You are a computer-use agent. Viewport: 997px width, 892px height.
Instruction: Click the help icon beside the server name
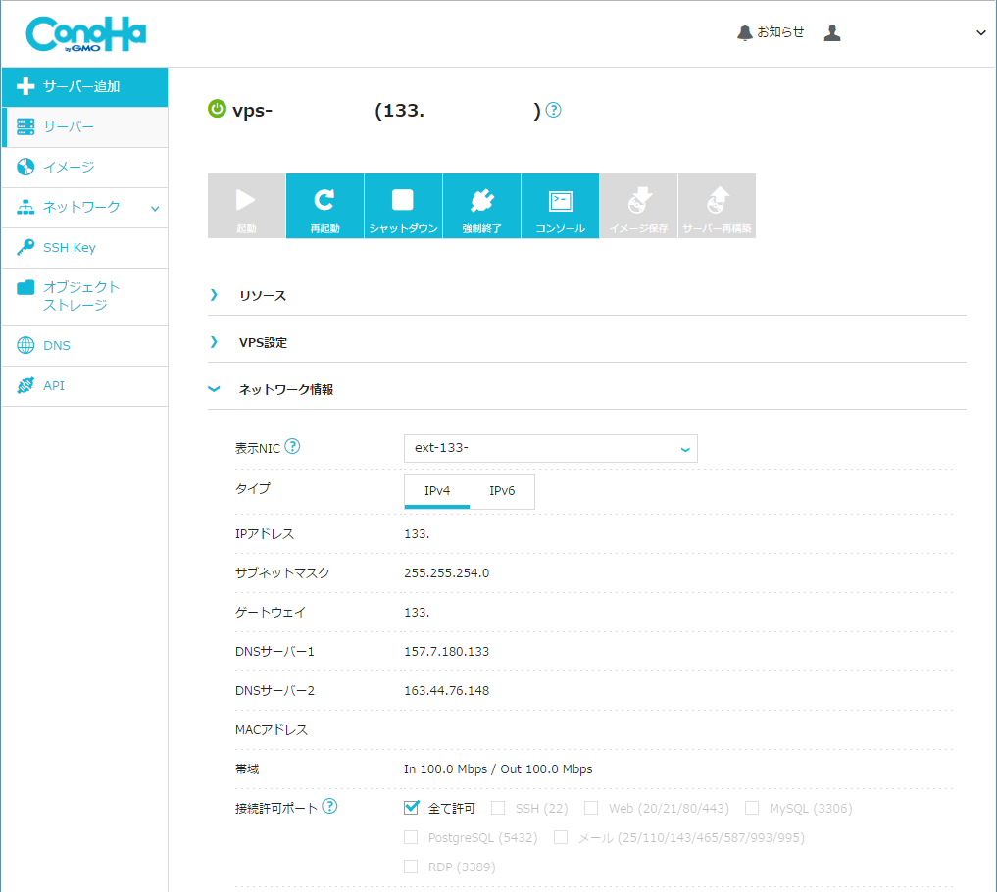pos(554,110)
